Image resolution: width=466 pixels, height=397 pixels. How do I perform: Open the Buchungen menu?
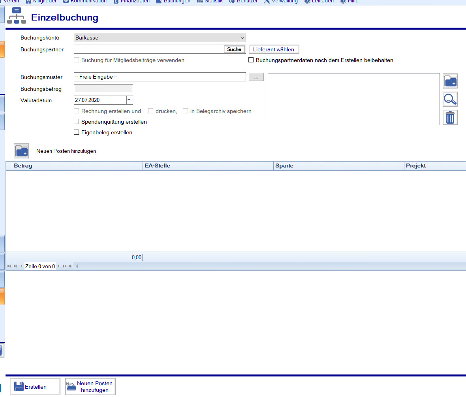point(173,2)
